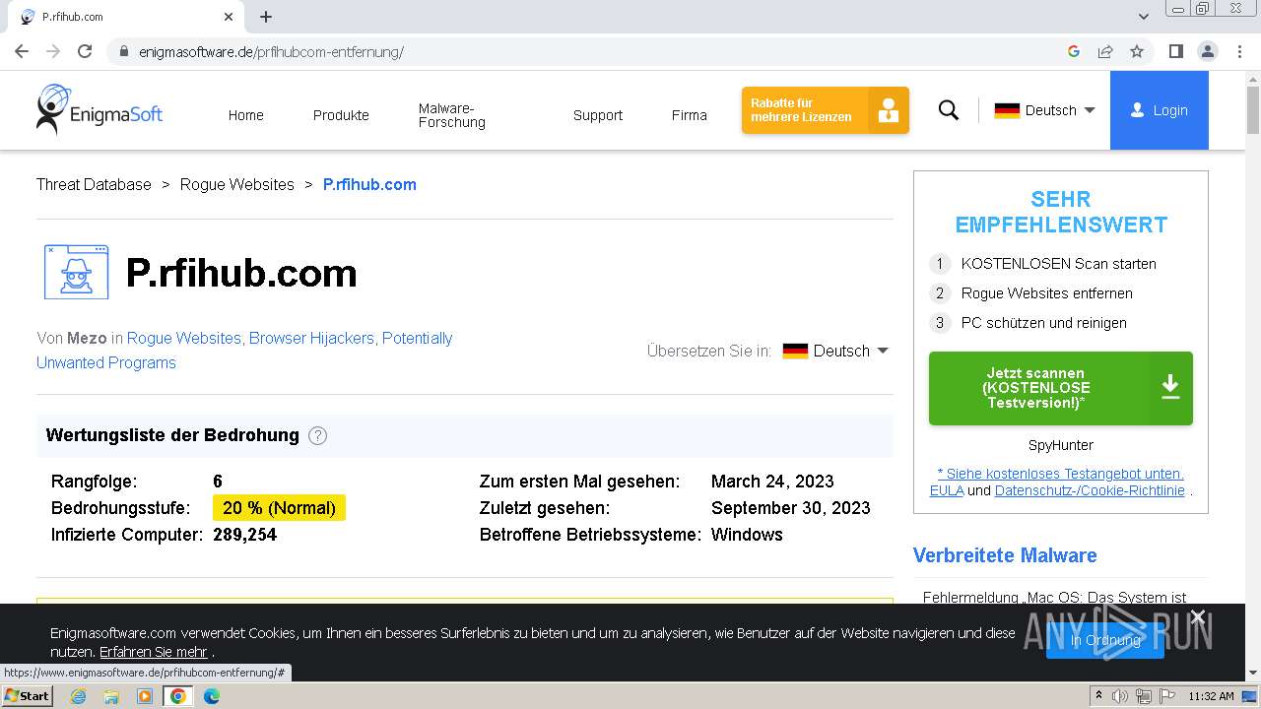Screen dimensions: 1261x709
Task: Click the site lock icon
Action: tap(124, 51)
